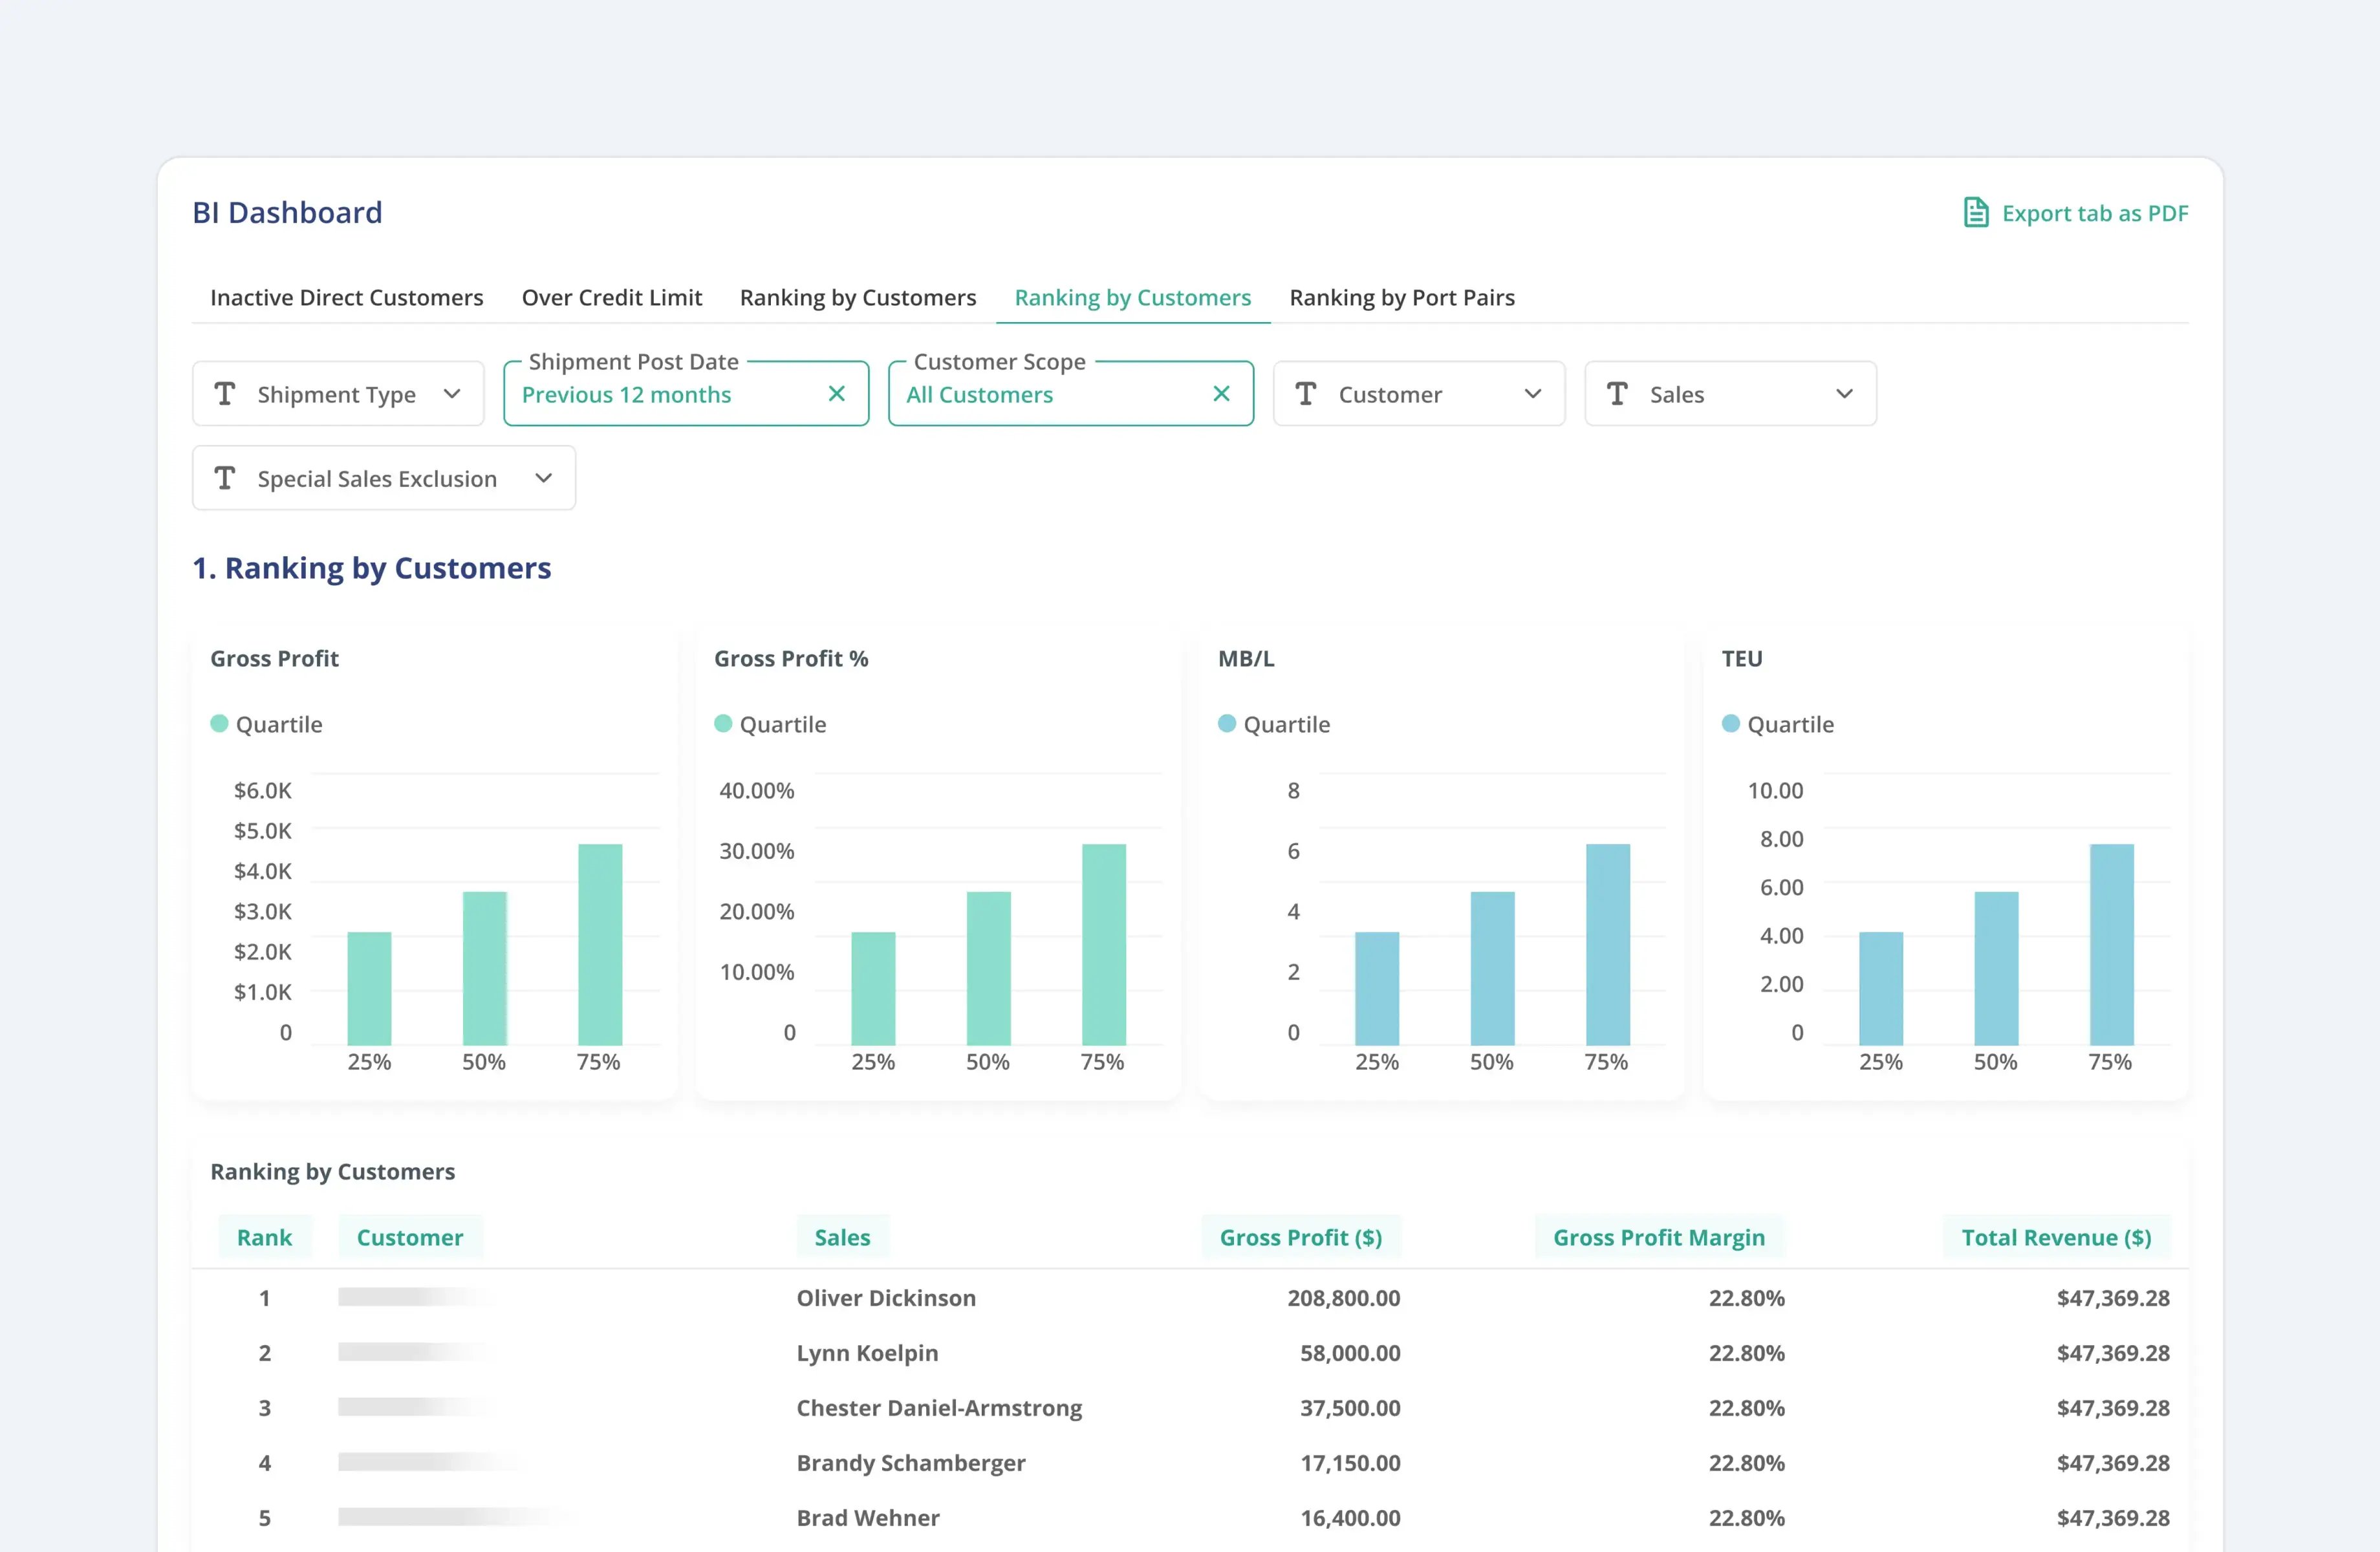Expand the Shipment Type dropdown
Image resolution: width=2380 pixels, height=1552 pixels.
click(x=452, y=393)
